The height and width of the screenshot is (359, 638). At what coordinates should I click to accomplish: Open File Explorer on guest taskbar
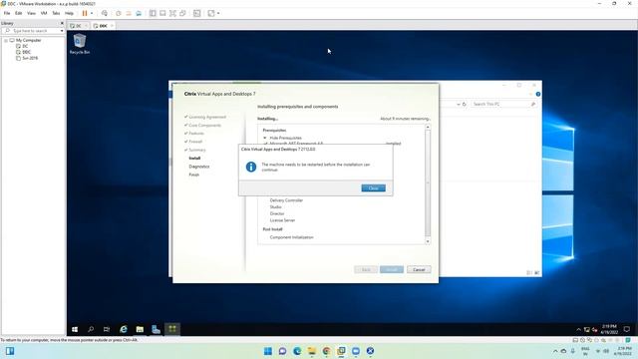[x=140, y=329]
